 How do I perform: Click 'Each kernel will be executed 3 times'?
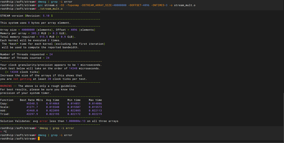pos(30,40)
